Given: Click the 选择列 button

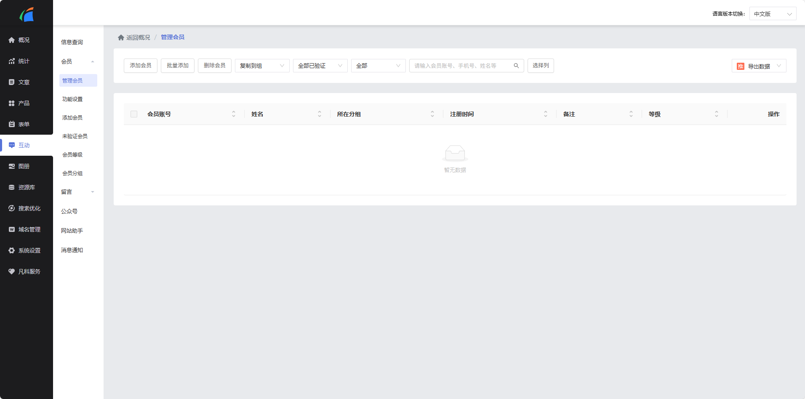Looking at the screenshot, I should (x=541, y=66).
